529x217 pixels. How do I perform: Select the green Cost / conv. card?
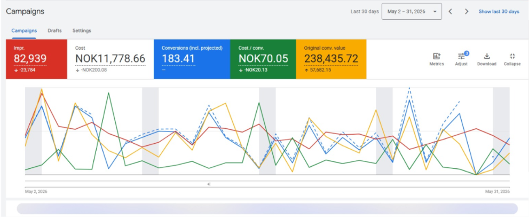tap(263, 59)
